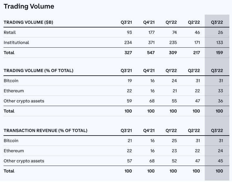Select Ethereum transaction revenue value 24 for Q3'22

click(221, 151)
